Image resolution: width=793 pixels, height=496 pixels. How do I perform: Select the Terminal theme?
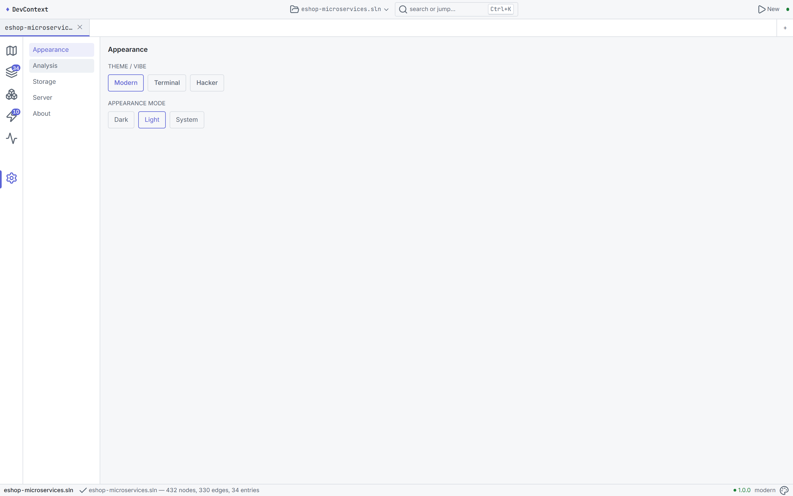167,83
